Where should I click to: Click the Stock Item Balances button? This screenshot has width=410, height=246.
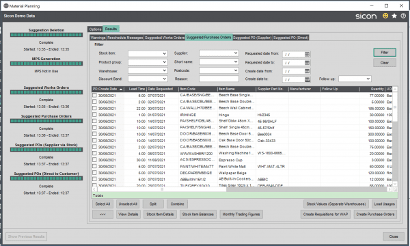click(198, 215)
